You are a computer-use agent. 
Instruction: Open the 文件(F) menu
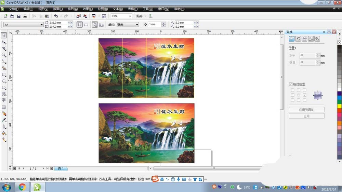click(14, 9)
